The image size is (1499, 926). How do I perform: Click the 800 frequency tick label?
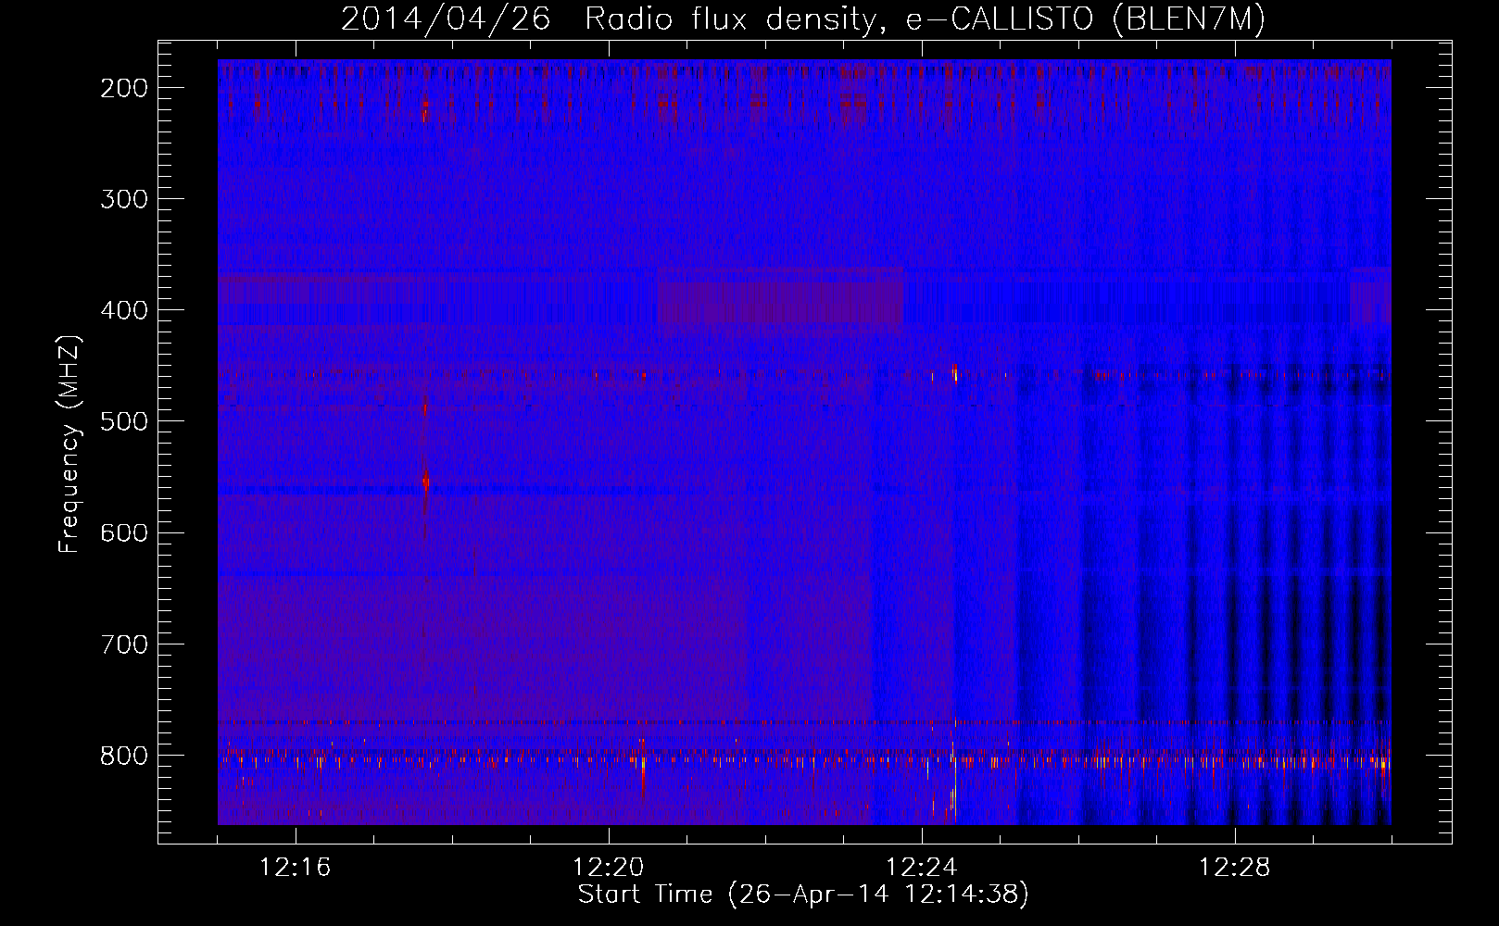point(124,756)
